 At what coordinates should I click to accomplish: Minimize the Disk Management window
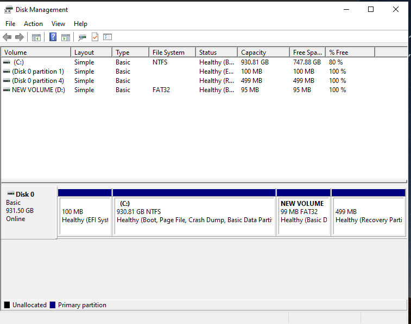(346, 9)
